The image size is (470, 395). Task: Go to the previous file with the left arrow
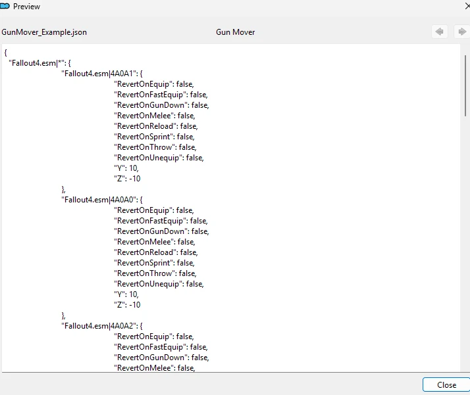point(440,32)
